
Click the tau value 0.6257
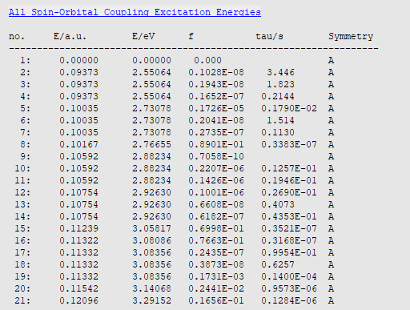pyautogui.click(x=278, y=264)
